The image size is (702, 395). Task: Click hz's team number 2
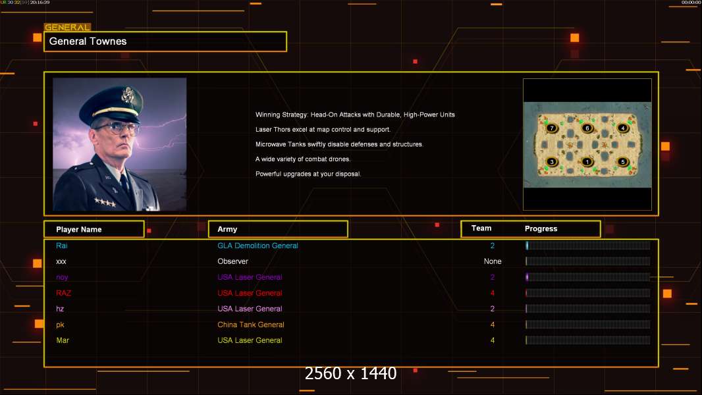coord(493,309)
